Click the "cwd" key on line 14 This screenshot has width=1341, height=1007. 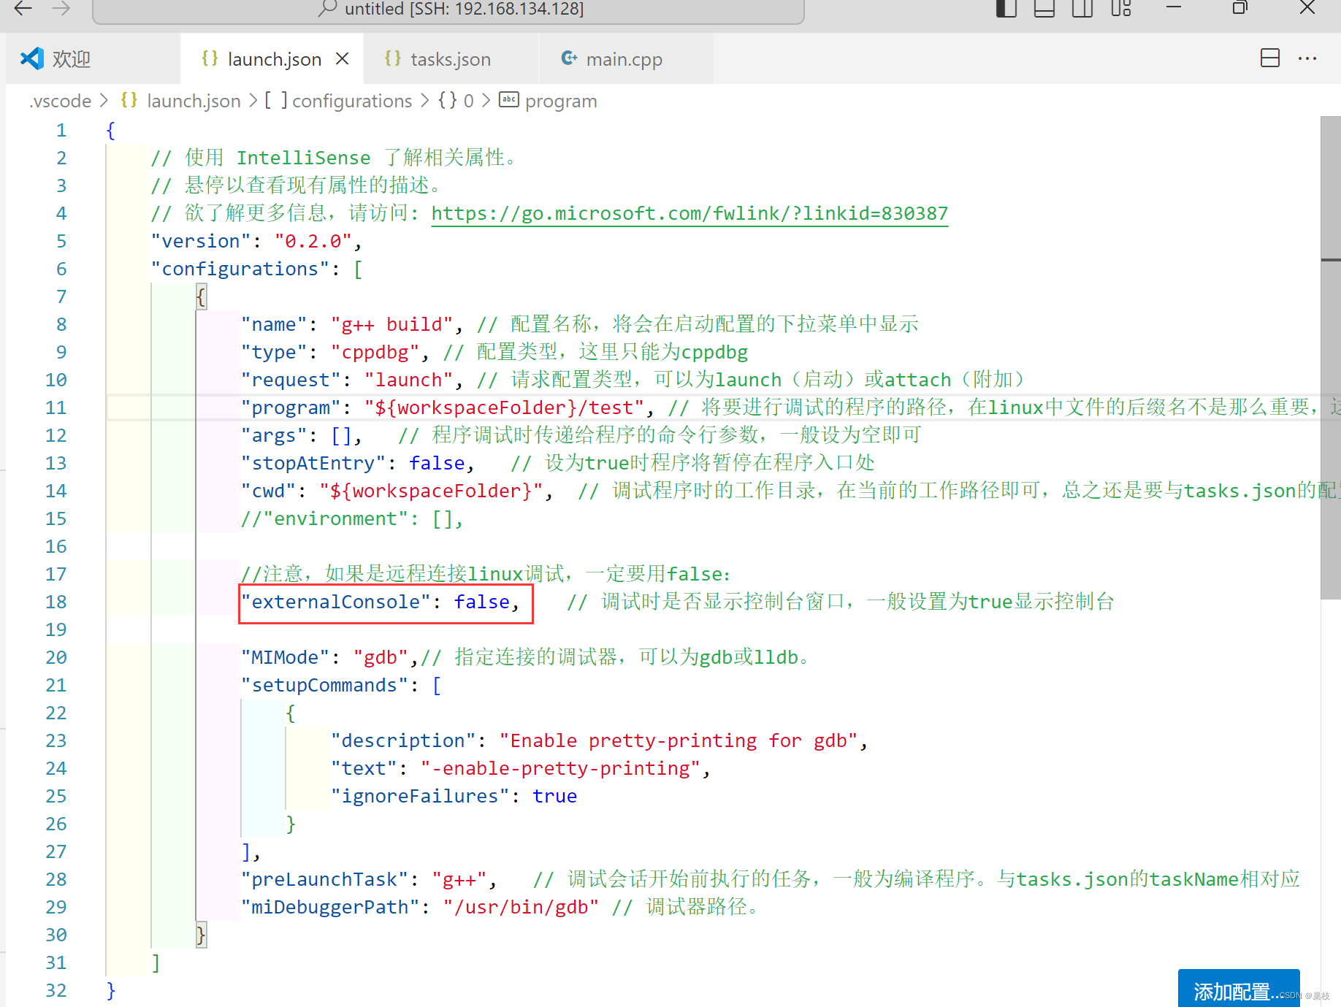[269, 491]
